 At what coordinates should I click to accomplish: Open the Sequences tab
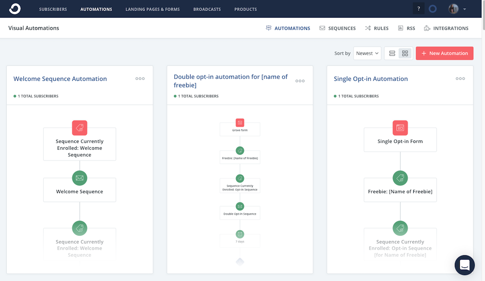click(x=338, y=28)
